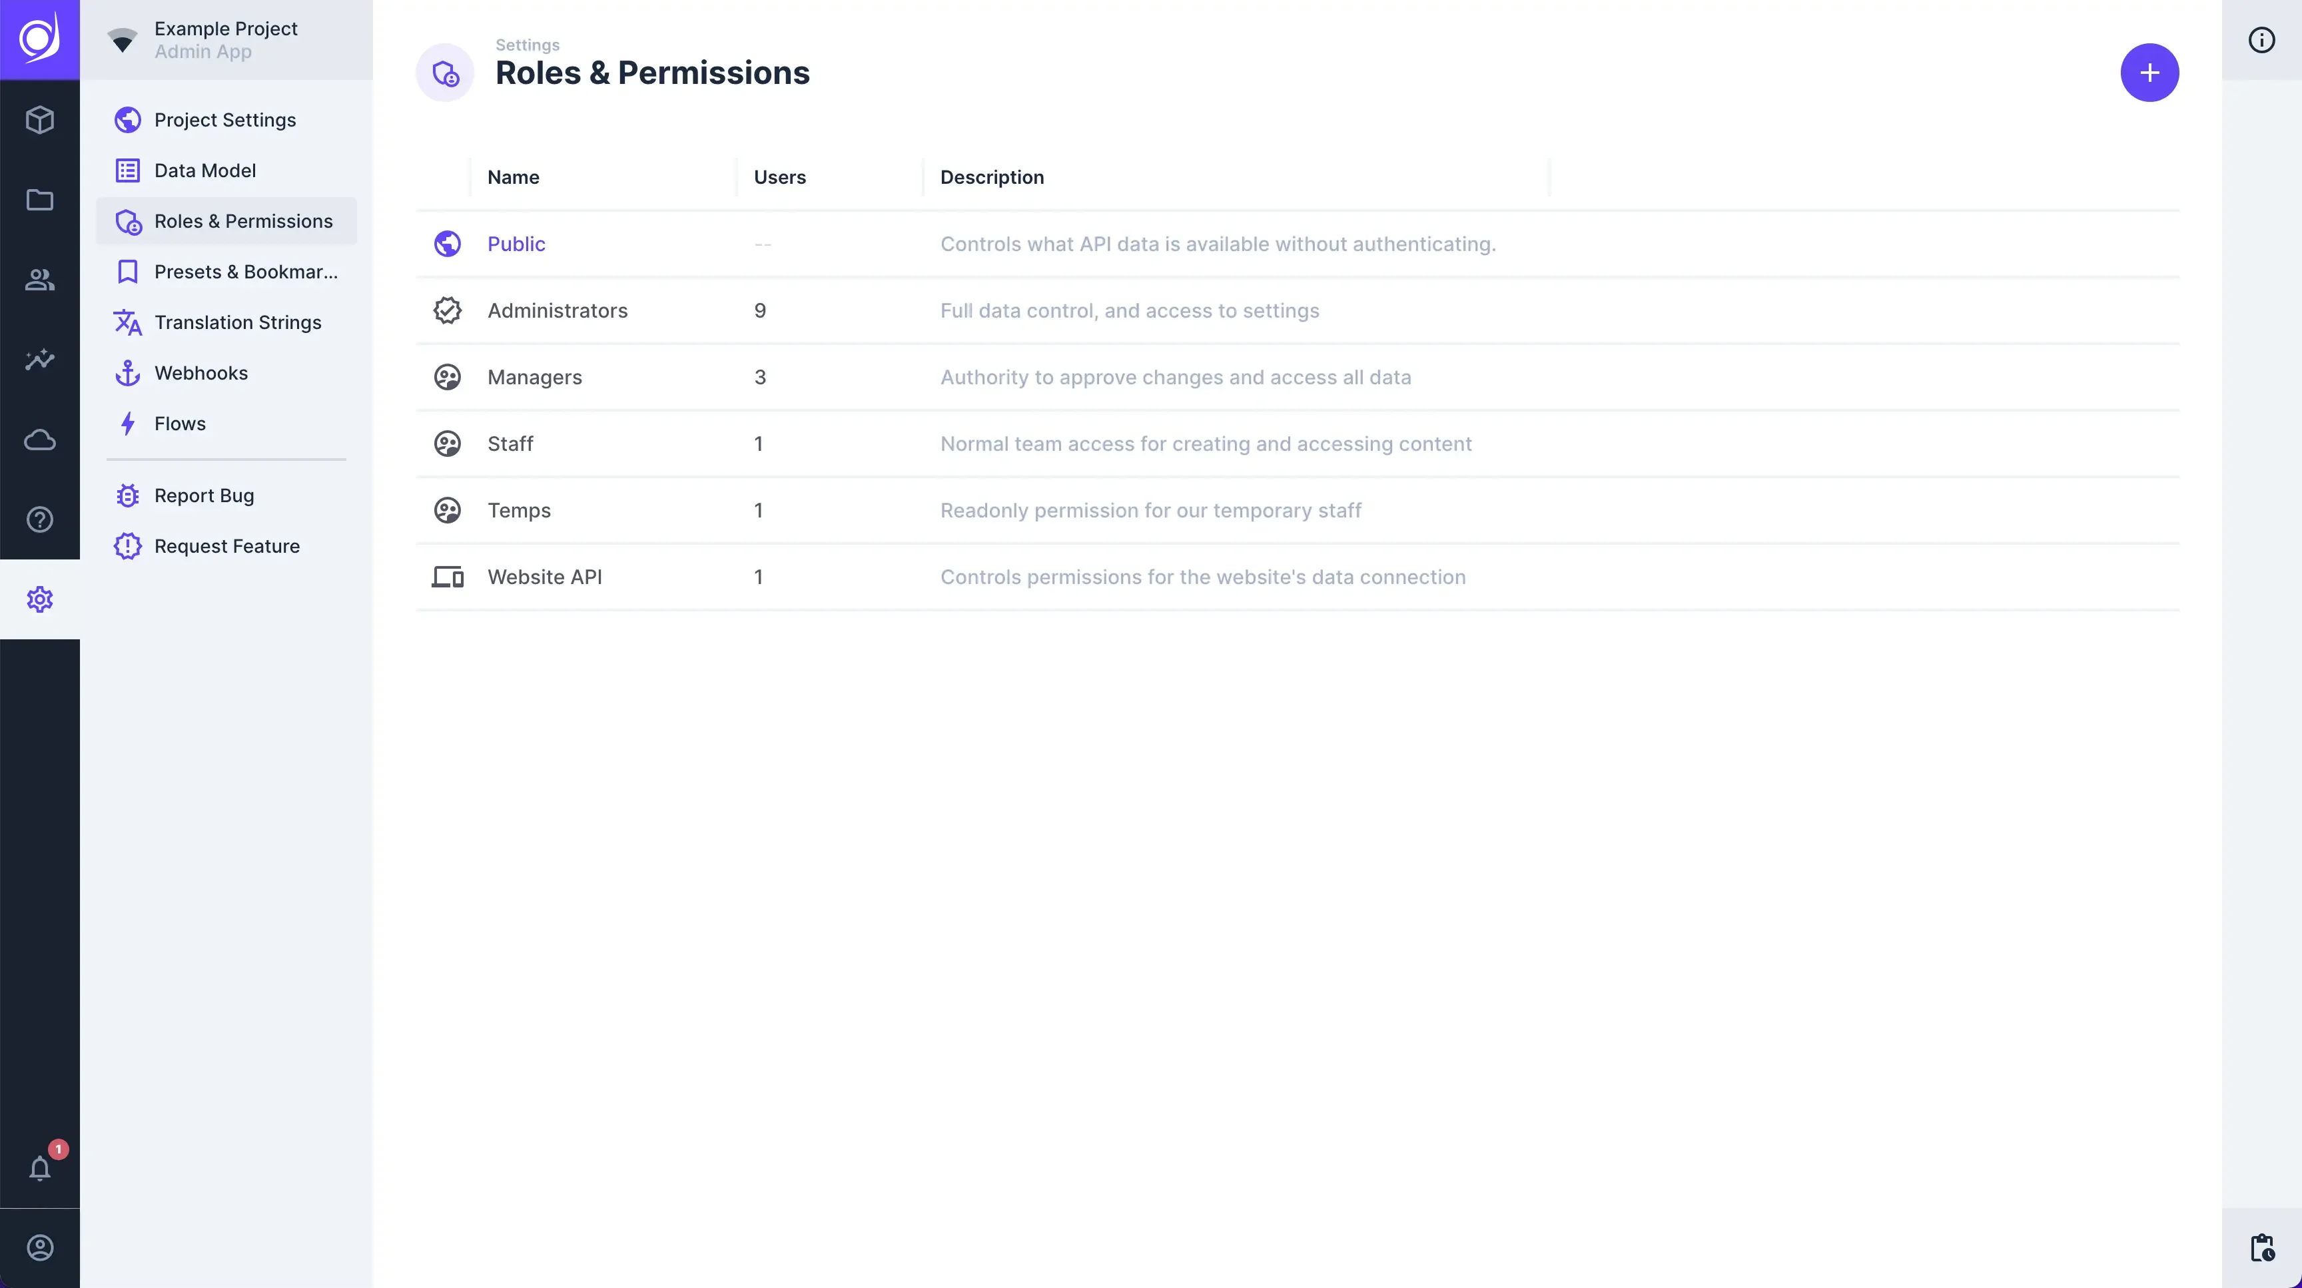Open the Public role entry
Viewport: 2302px width, 1288px height.
516,243
